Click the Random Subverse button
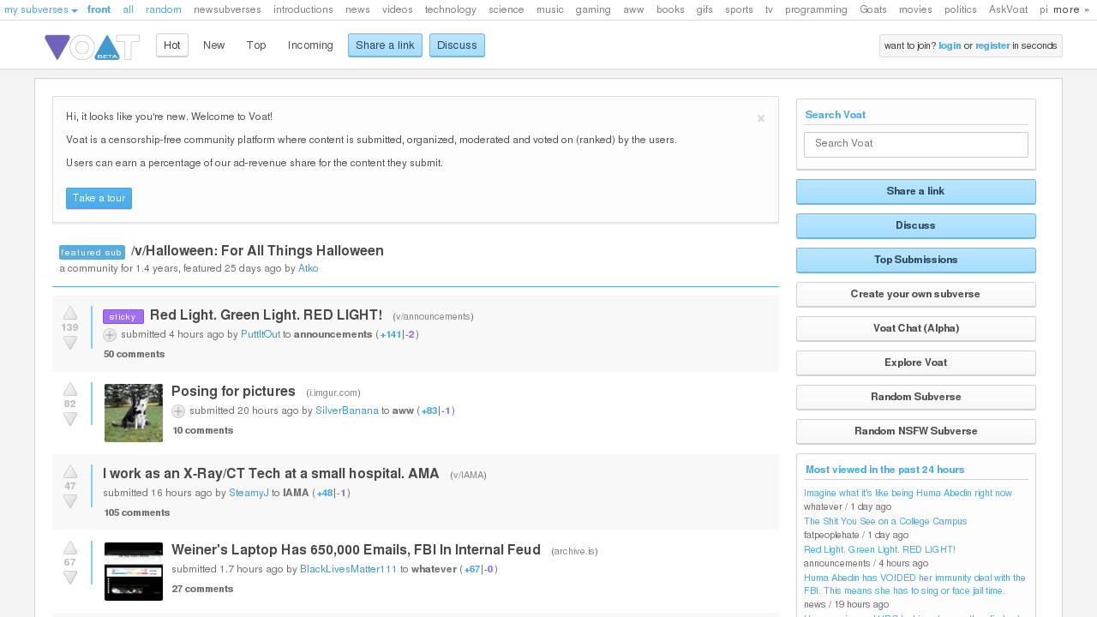The image size is (1097, 617). (x=916, y=398)
